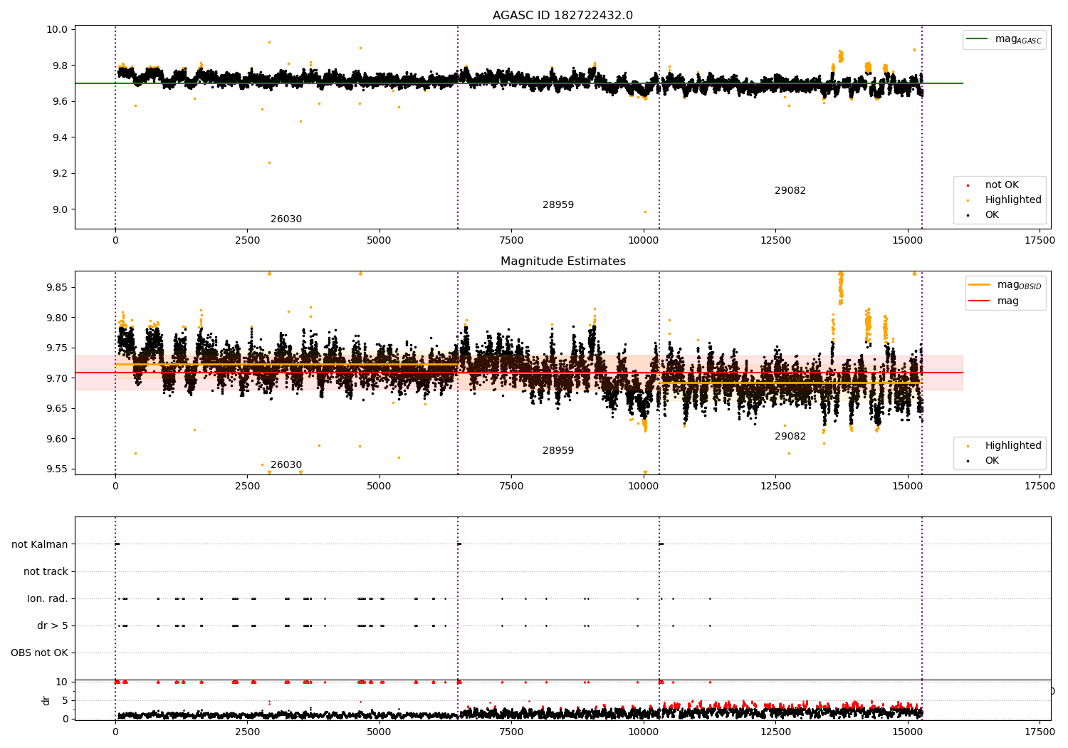
Task: Click the "dr > 5" row label
Action: coord(53,626)
